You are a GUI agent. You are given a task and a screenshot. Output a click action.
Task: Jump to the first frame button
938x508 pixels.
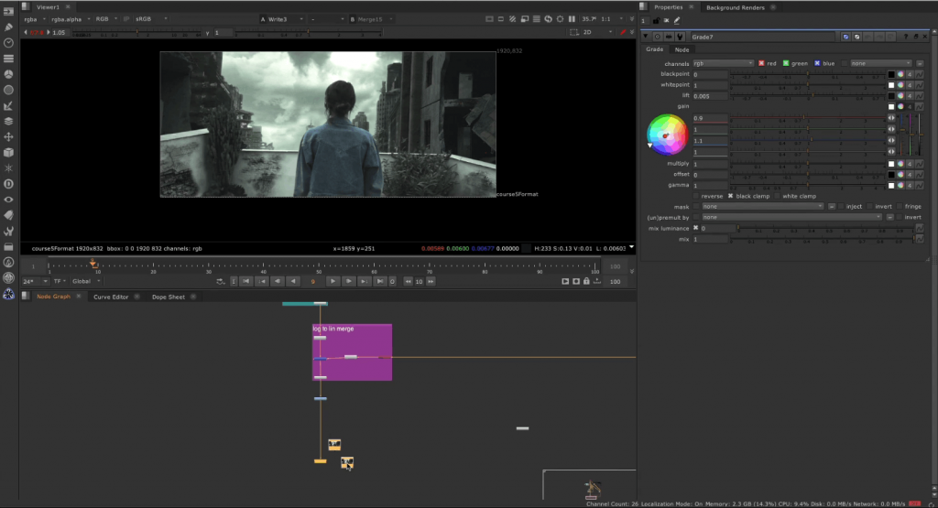[246, 281]
